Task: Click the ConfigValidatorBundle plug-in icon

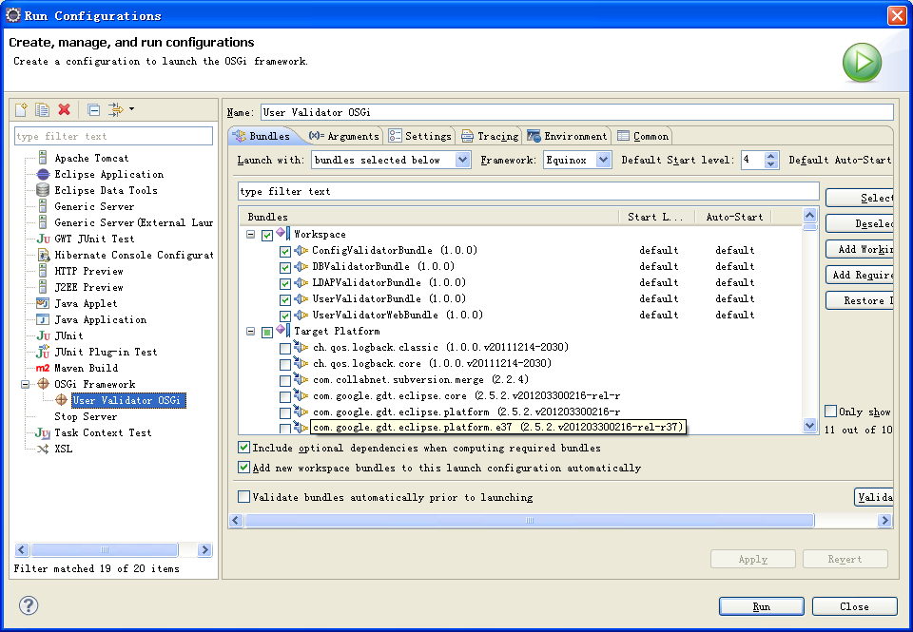Action: coord(301,250)
